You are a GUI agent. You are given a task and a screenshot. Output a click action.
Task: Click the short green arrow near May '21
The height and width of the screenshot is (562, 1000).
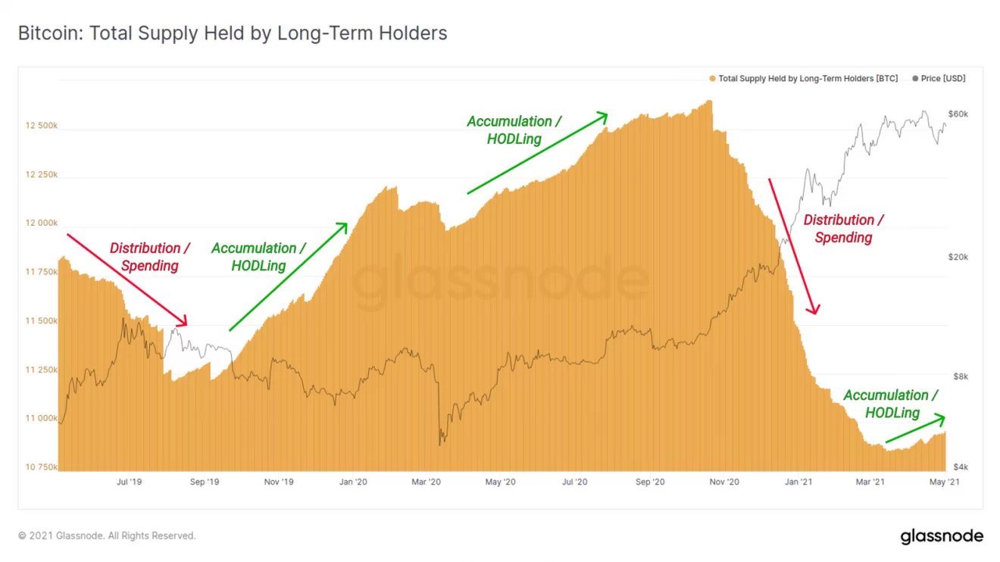tap(915, 429)
